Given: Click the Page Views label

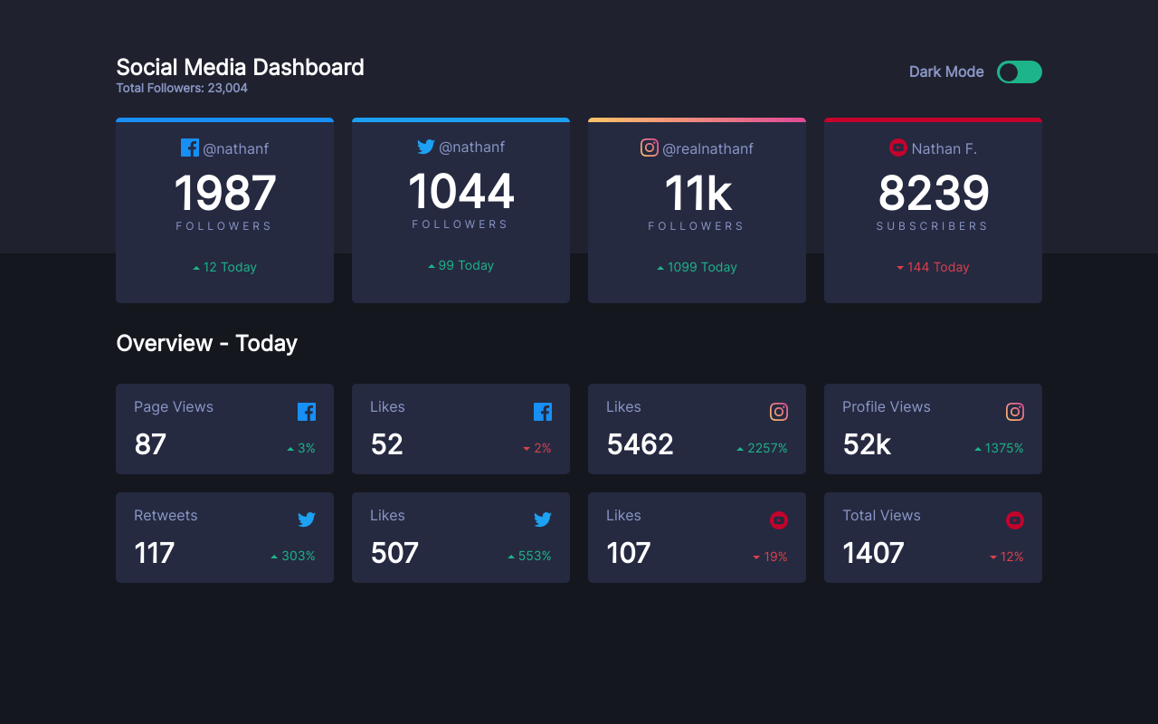Looking at the screenshot, I should click(x=174, y=407).
